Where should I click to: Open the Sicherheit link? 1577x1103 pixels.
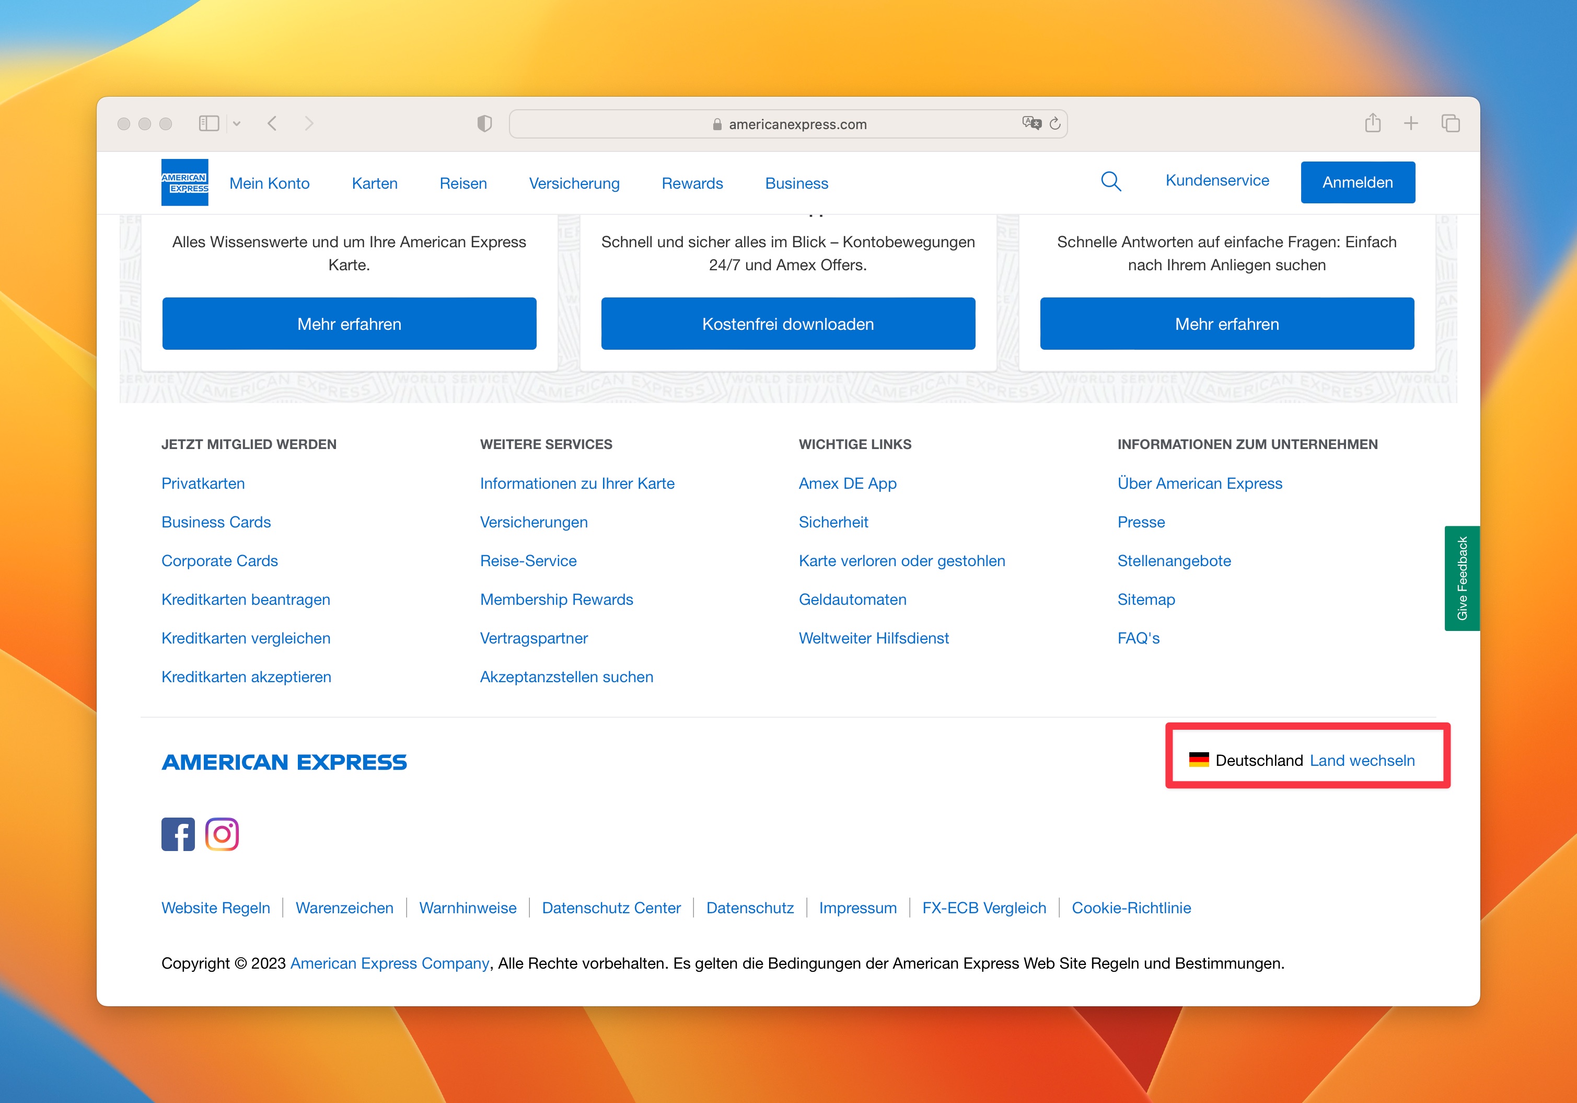click(833, 522)
